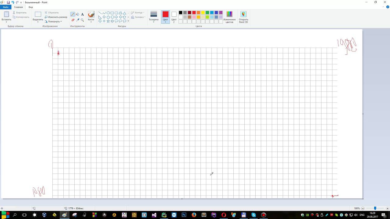Open Photoshop from the taskbar
Viewport: 390px width, 219px height.
(x=184, y=215)
